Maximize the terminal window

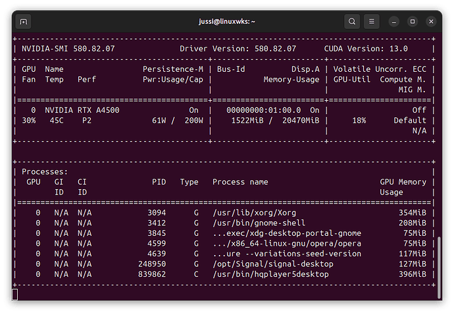413,22
